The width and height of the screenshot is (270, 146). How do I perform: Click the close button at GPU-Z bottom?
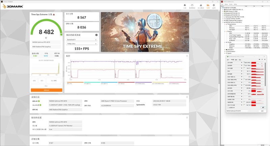[x=262, y=111]
